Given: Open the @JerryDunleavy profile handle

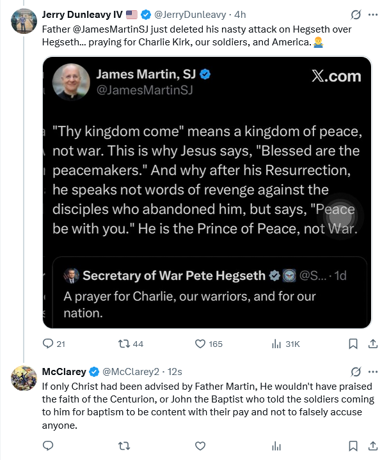Looking at the screenshot, I should (x=190, y=14).
